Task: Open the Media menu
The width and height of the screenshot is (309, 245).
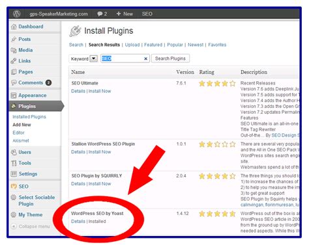Action: pos(25,50)
